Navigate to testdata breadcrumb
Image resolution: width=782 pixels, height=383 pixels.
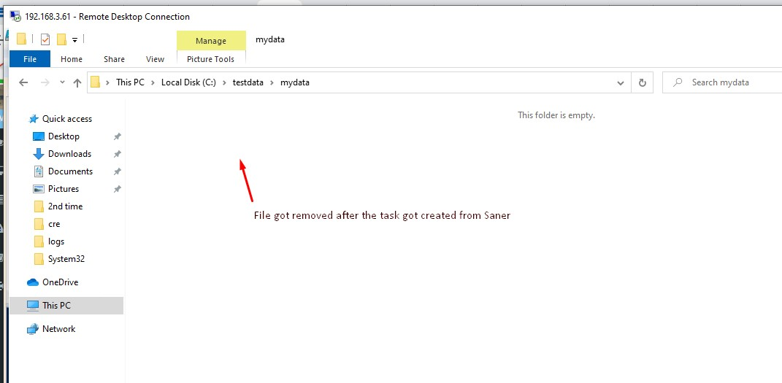pyautogui.click(x=248, y=82)
